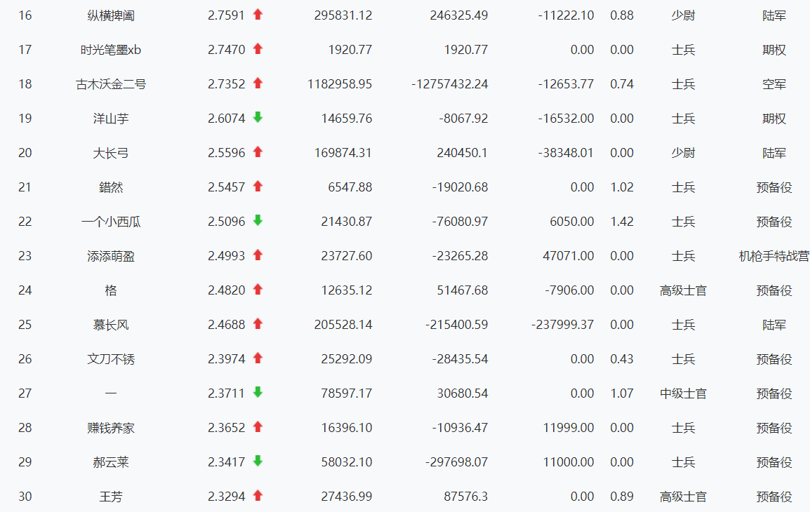Click the red up arrow for 纵横捭阖

pos(258,15)
